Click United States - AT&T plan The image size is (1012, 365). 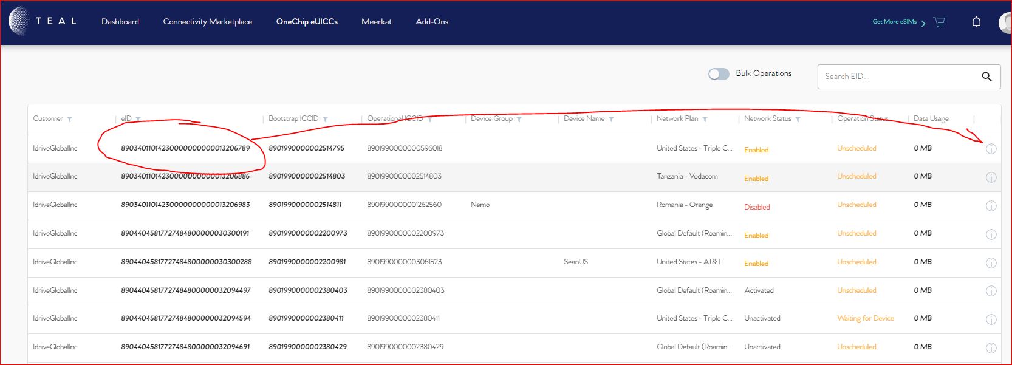coord(689,262)
